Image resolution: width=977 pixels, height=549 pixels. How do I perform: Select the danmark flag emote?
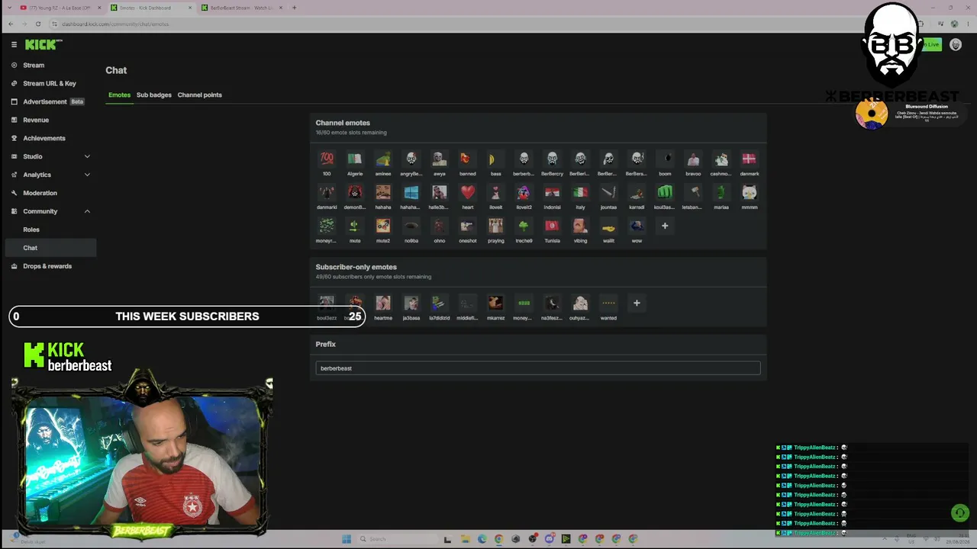750,159
